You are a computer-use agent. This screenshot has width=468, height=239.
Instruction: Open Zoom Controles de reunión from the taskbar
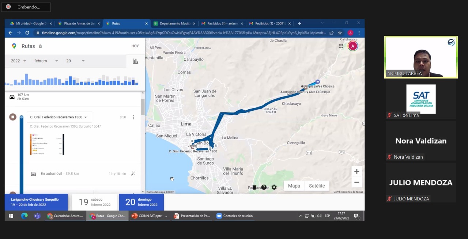tap(234, 216)
